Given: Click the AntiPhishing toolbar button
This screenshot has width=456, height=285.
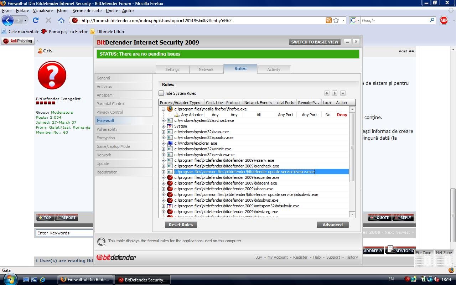Looking at the screenshot, I should pos(17,41).
